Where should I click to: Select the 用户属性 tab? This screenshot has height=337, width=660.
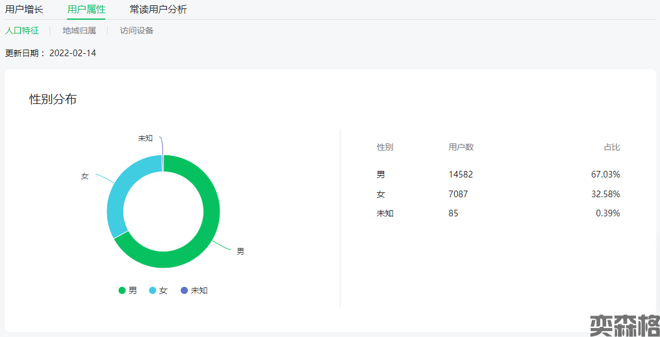pyautogui.click(x=86, y=10)
